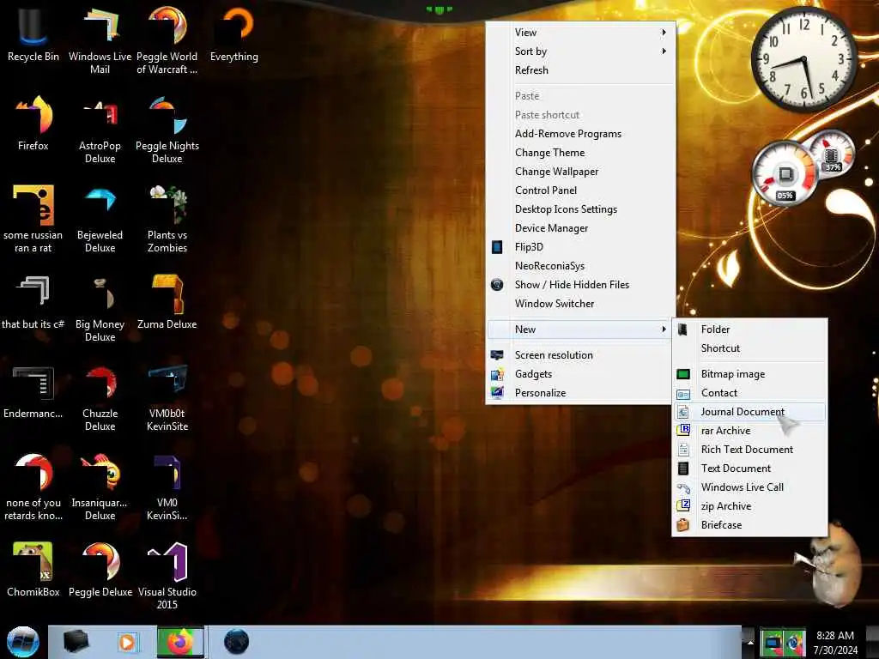Select the AstroPop Deluxe desktop icon

coord(100,130)
